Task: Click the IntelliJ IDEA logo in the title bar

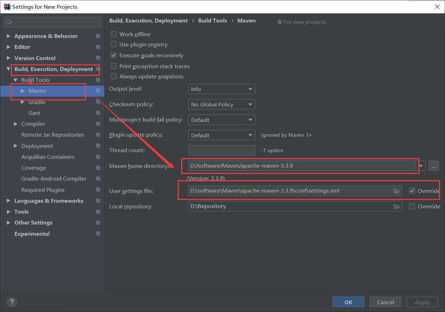Action: pyautogui.click(x=7, y=7)
